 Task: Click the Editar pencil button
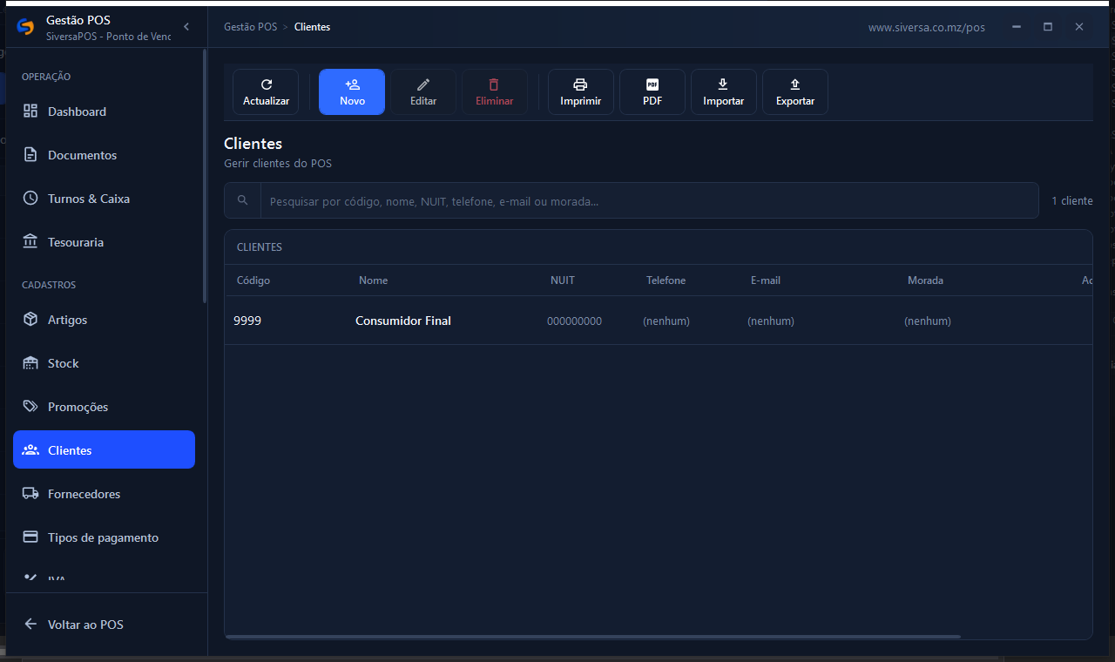(423, 92)
